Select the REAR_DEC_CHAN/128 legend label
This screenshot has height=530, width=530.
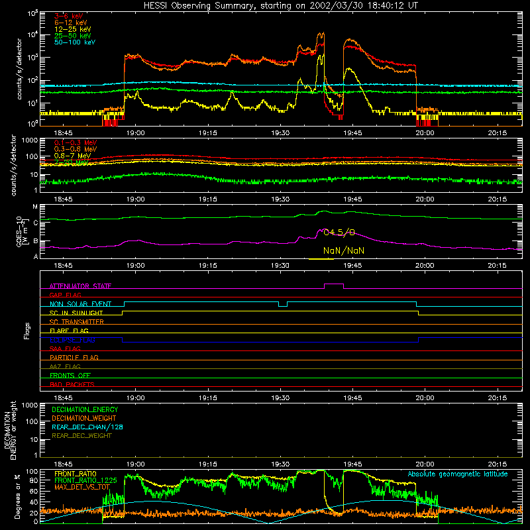tap(87, 427)
